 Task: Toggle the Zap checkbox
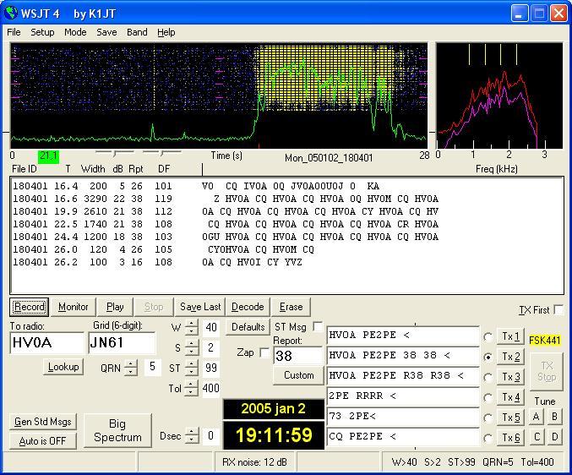[x=264, y=352]
